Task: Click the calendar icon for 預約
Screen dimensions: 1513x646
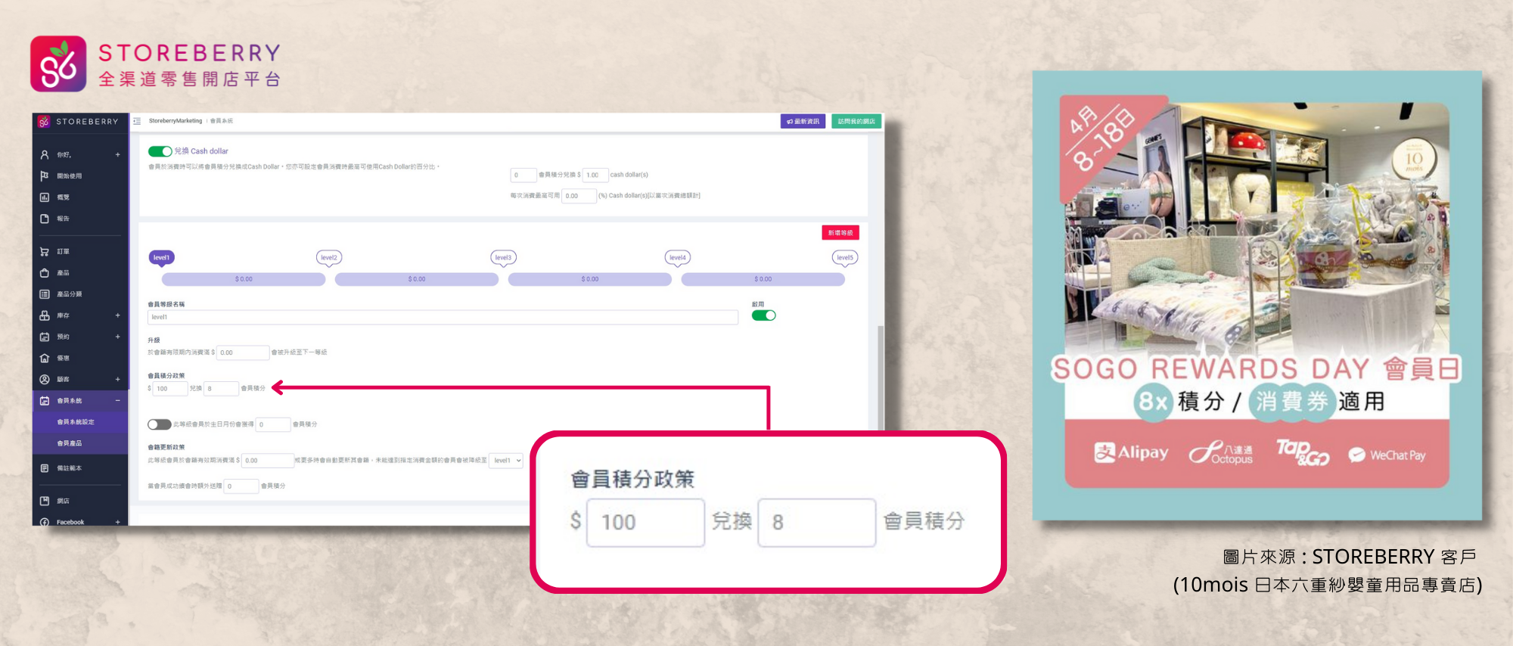Action: tap(45, 337)
